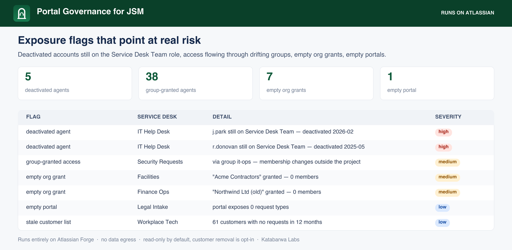Click the Workplace Tech service desk cell

(x=157, y=222)
